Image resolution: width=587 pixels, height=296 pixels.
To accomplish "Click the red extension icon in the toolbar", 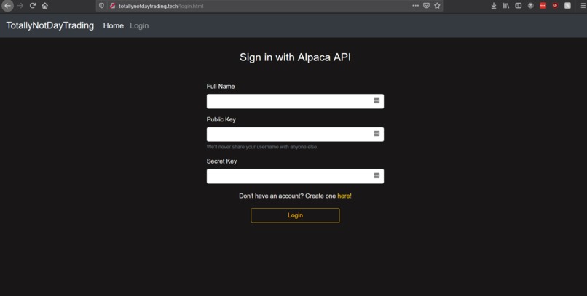I will click(x=543, y=6).
